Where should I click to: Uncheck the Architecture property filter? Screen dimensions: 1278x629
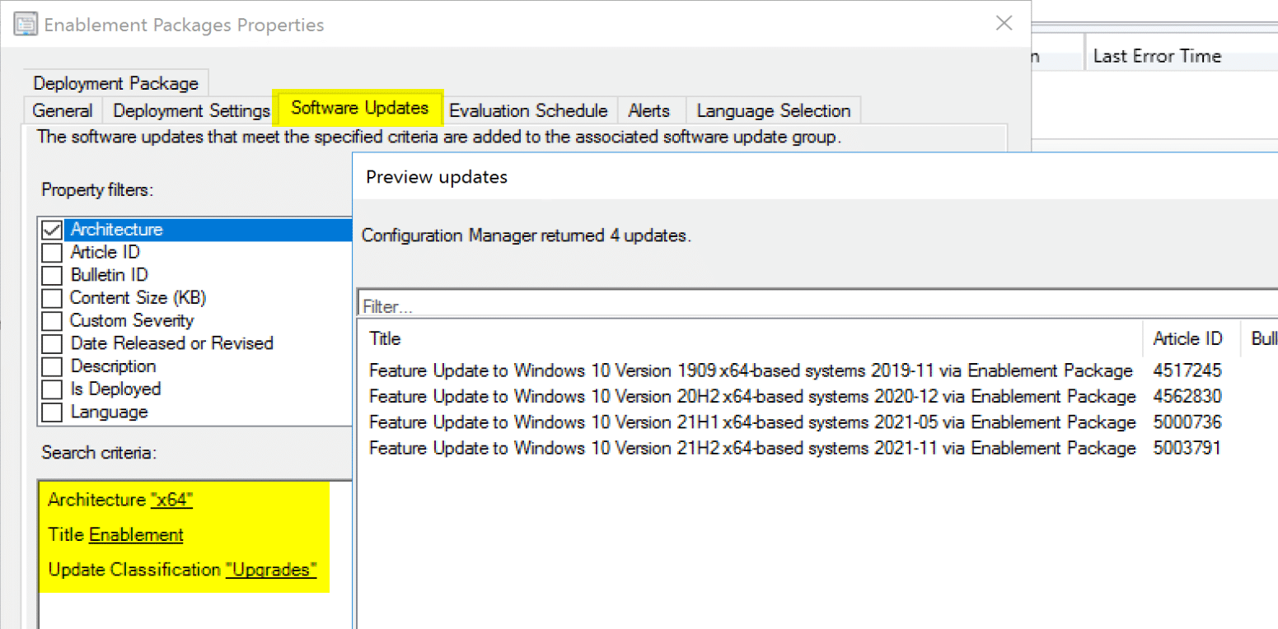pos(52,230)
